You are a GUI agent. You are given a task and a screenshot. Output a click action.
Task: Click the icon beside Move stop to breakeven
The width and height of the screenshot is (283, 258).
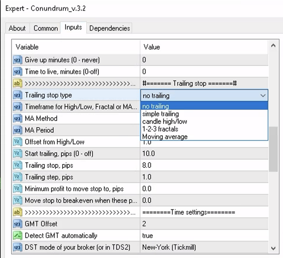pos(18,201)
